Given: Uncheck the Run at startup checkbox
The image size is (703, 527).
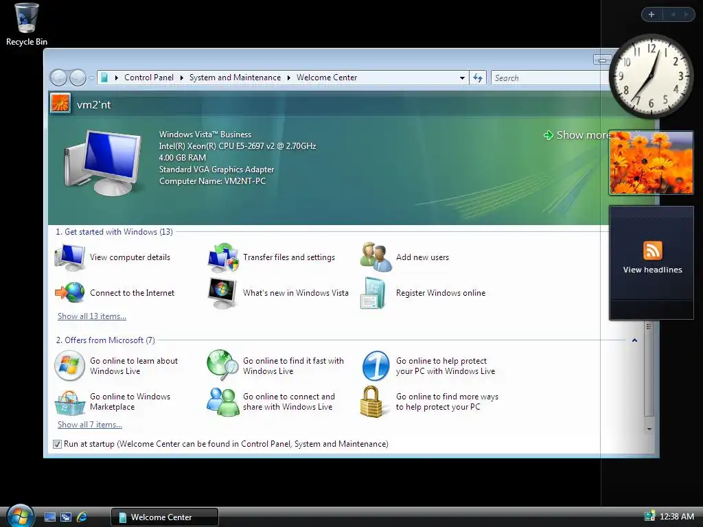Looking at the screenshot, I should (57, 444).
